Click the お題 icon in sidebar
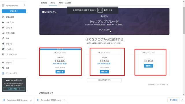This screenshot has height=104, width=185. click(x=3, y=68)
